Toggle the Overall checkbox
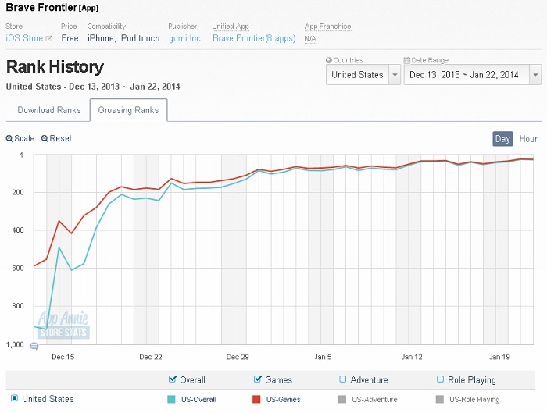Screen dimensions: 547x413 173,379
